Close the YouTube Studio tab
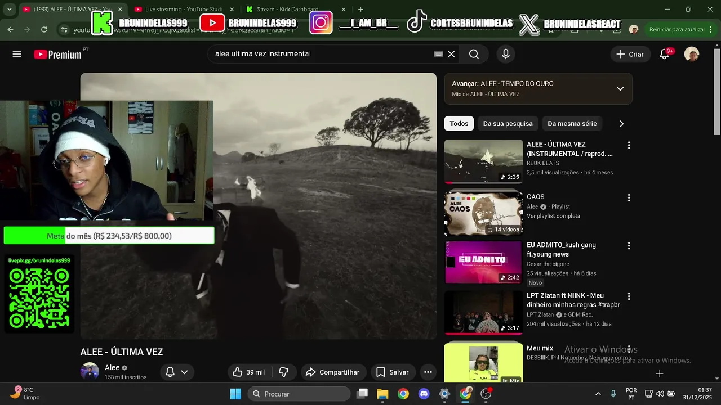Viewport: 721px width, 405px height. click(232, 9)
